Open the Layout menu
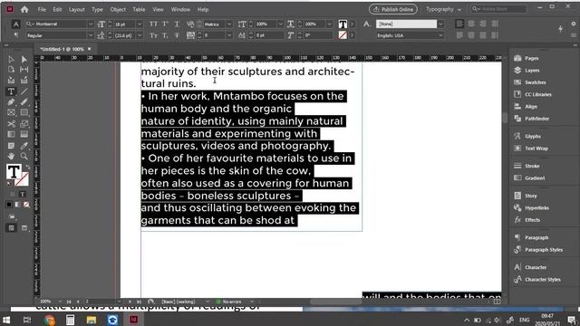The width and height of the screenshot is (580, 326). [76, 9]
